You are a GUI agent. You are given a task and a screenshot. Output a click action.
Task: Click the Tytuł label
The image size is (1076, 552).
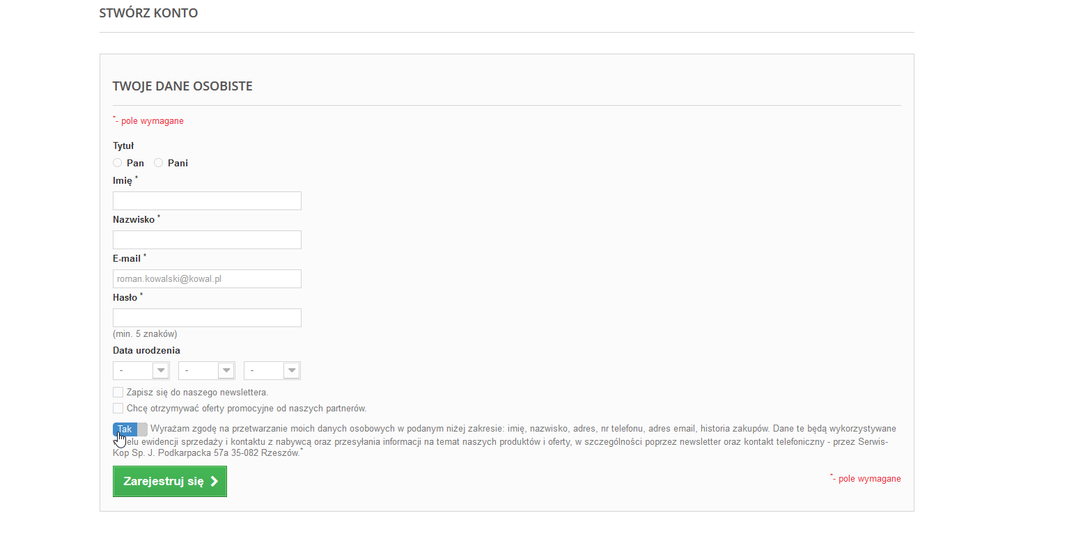123,146
